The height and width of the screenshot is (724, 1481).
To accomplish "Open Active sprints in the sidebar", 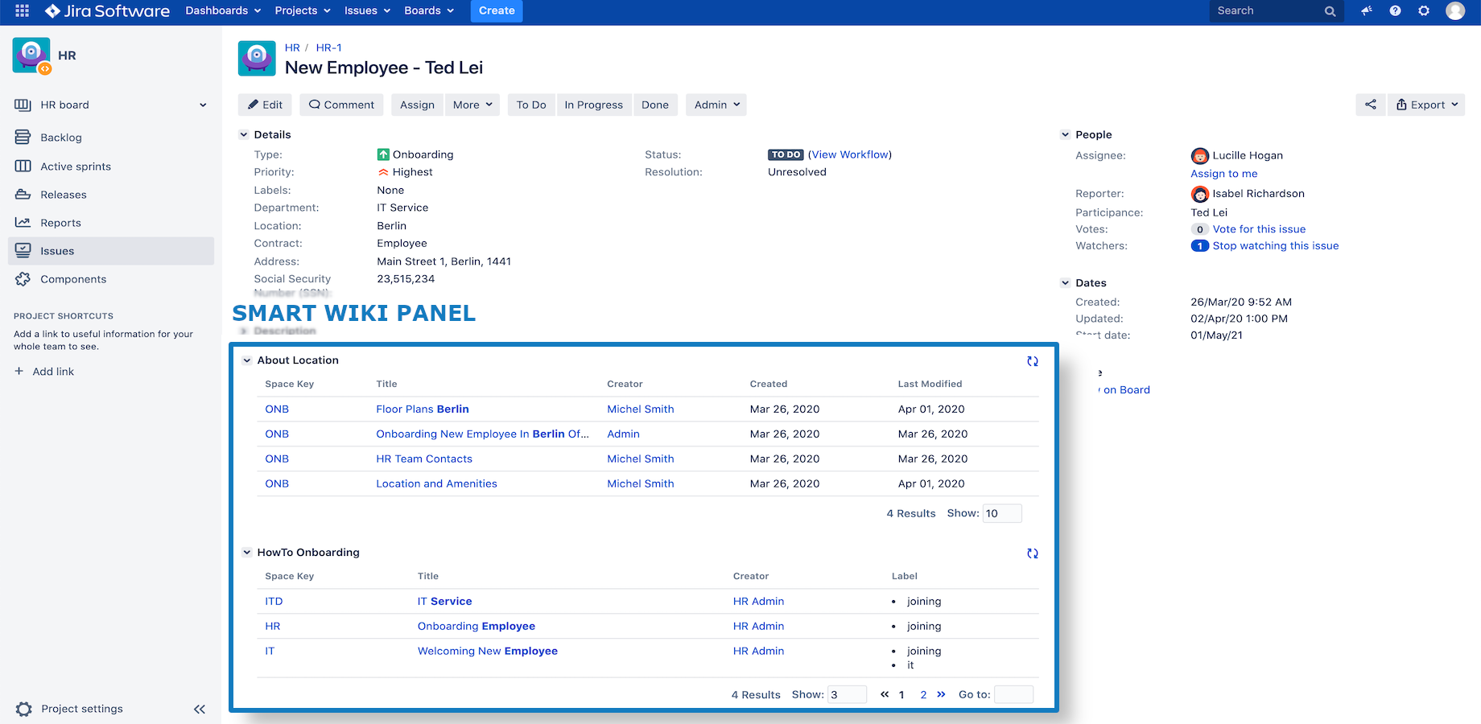I will [74, 166].
